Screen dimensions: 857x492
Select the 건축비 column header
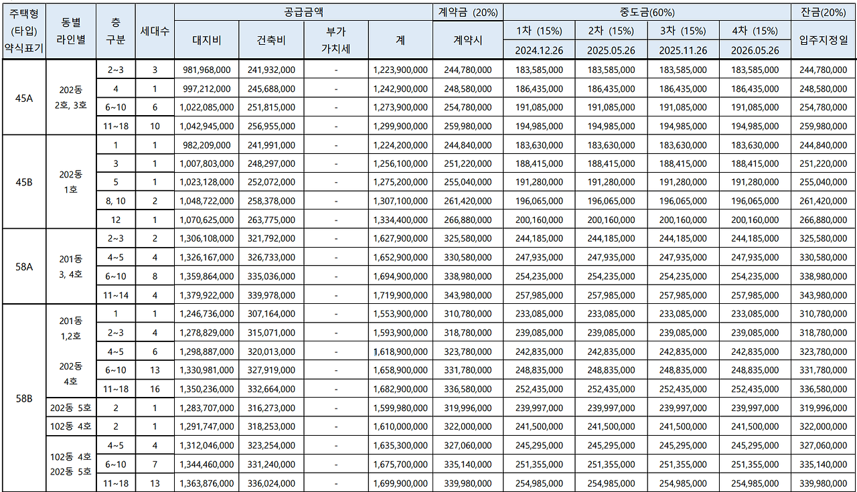point(271,40)
